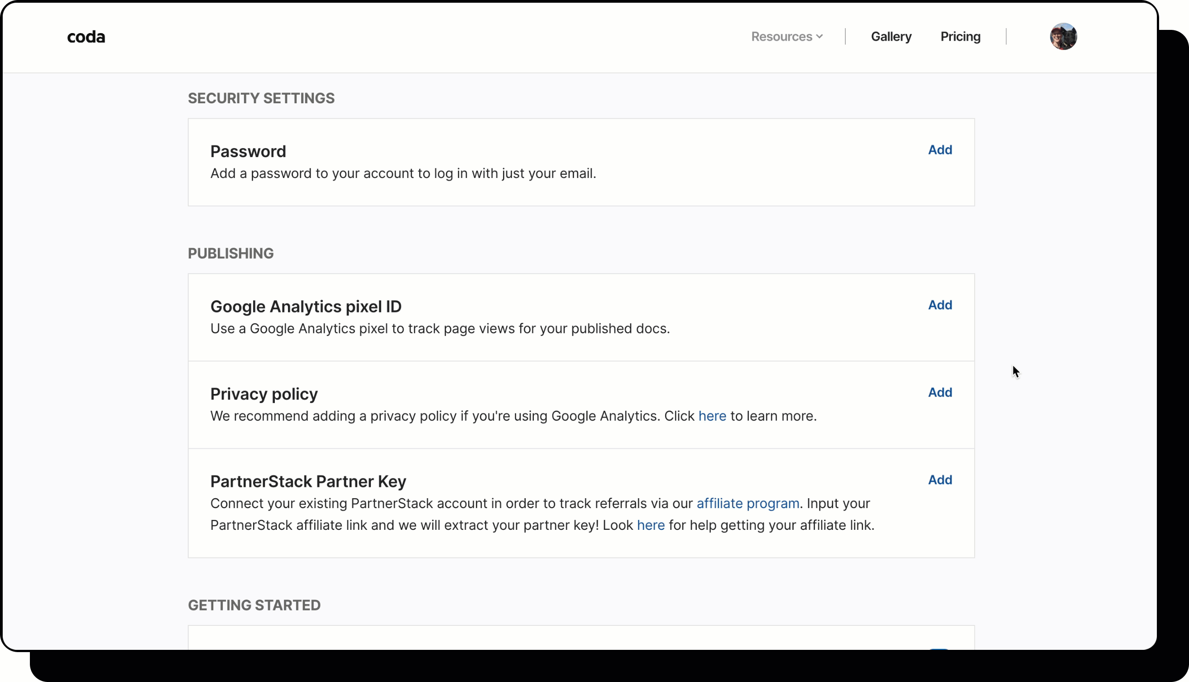Open the Pricing page
Image resolution: width=1189 pixels, height=682 pixels.
click(960, 36)
